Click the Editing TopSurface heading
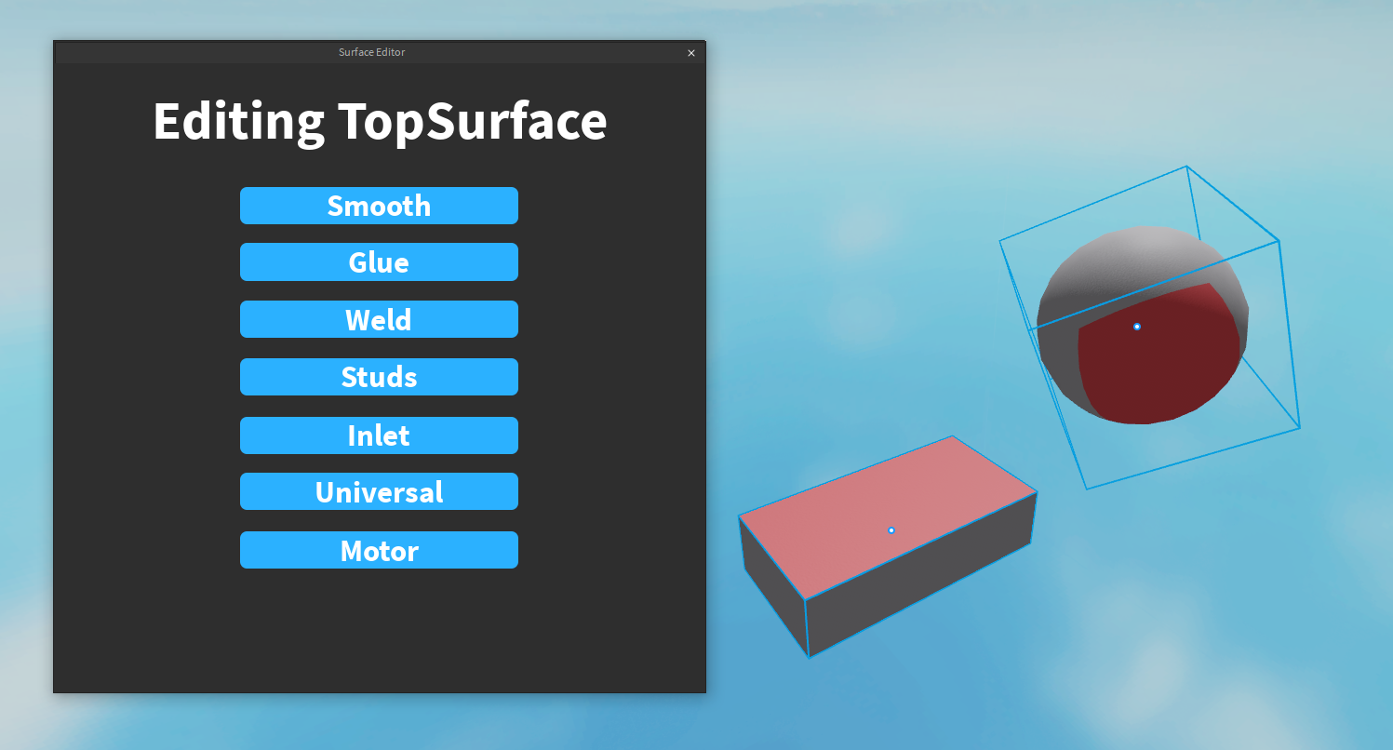1393x750 pixels. 380,121
